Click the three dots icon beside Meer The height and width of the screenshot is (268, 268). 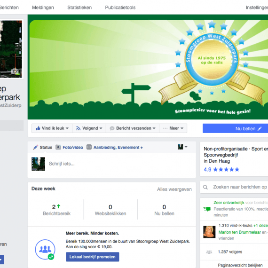(x=165, y=128)
